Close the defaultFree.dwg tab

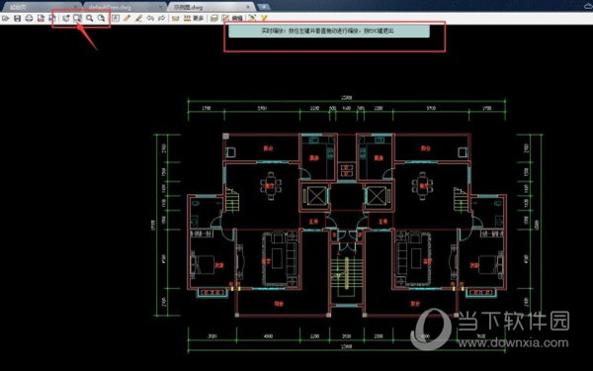(160, 7)
